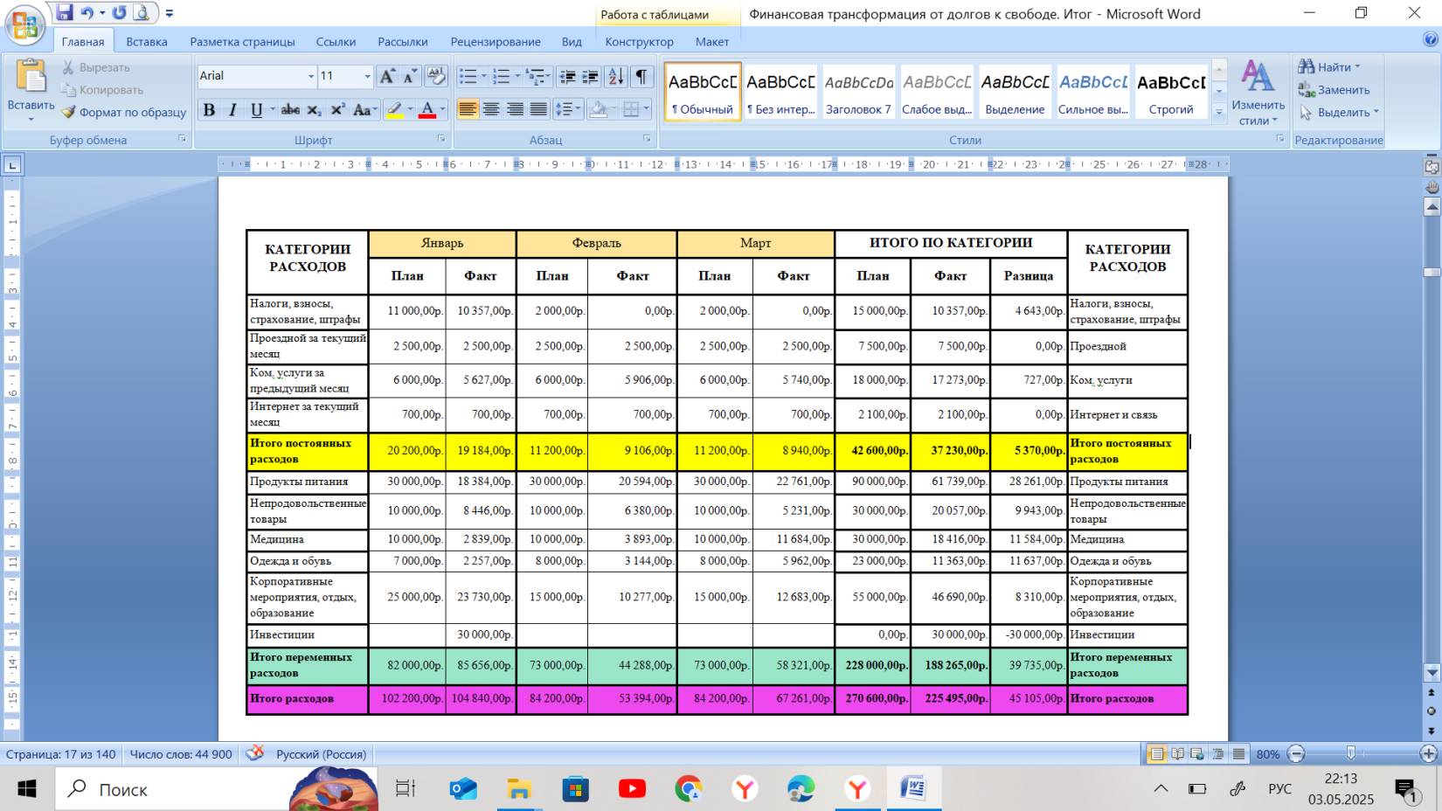Screen dimensions: 1442x811
Task: Increase font size with Grow Font icon
Action: click(x=387, y=76)
